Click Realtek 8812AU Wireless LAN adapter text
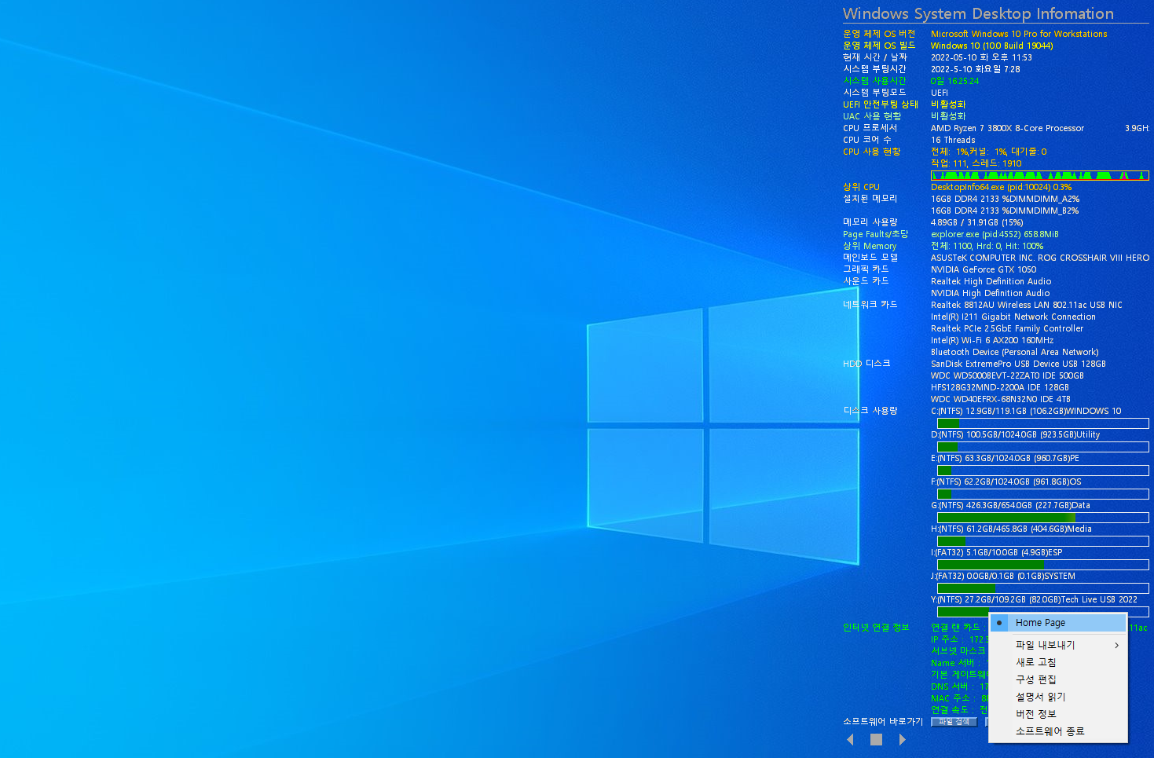This screenshot has width=1154, height=758. (1027, 305)
